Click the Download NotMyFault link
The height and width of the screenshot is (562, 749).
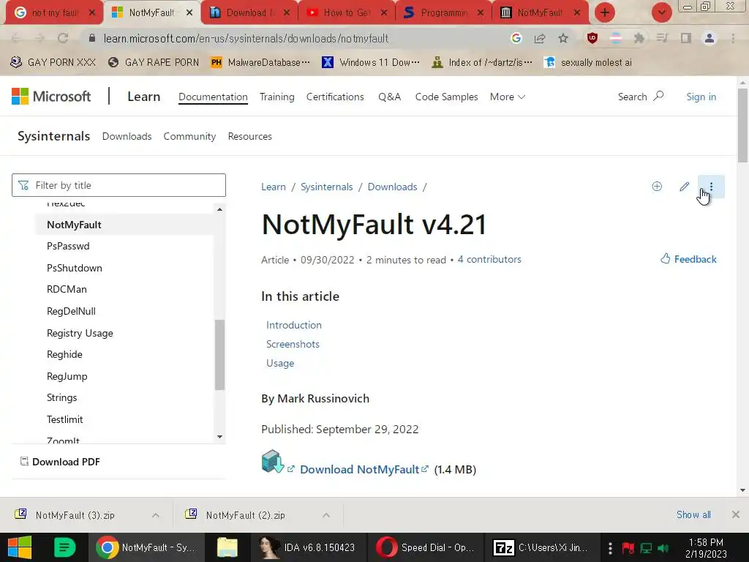(359, 469)
